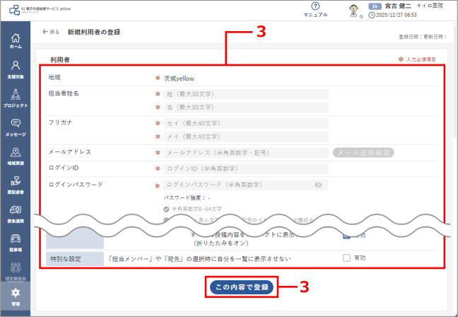The height and width of the screenshot is (317, 458).
Task: Click the ログインパスワード input field
Action: pos(237,185)
